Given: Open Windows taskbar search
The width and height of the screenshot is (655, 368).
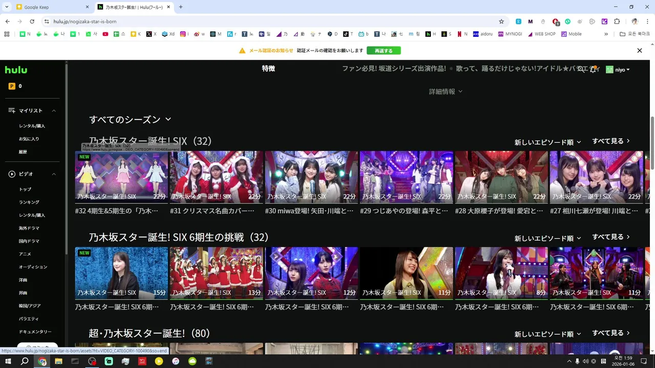Looking at the screenshot, I should [x=25, y=361].
